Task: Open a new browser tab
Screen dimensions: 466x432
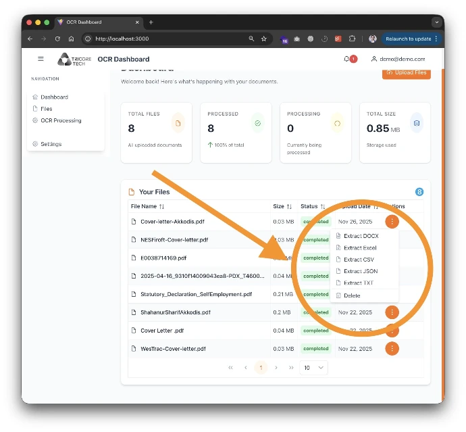Action: (x=151, y=22)
